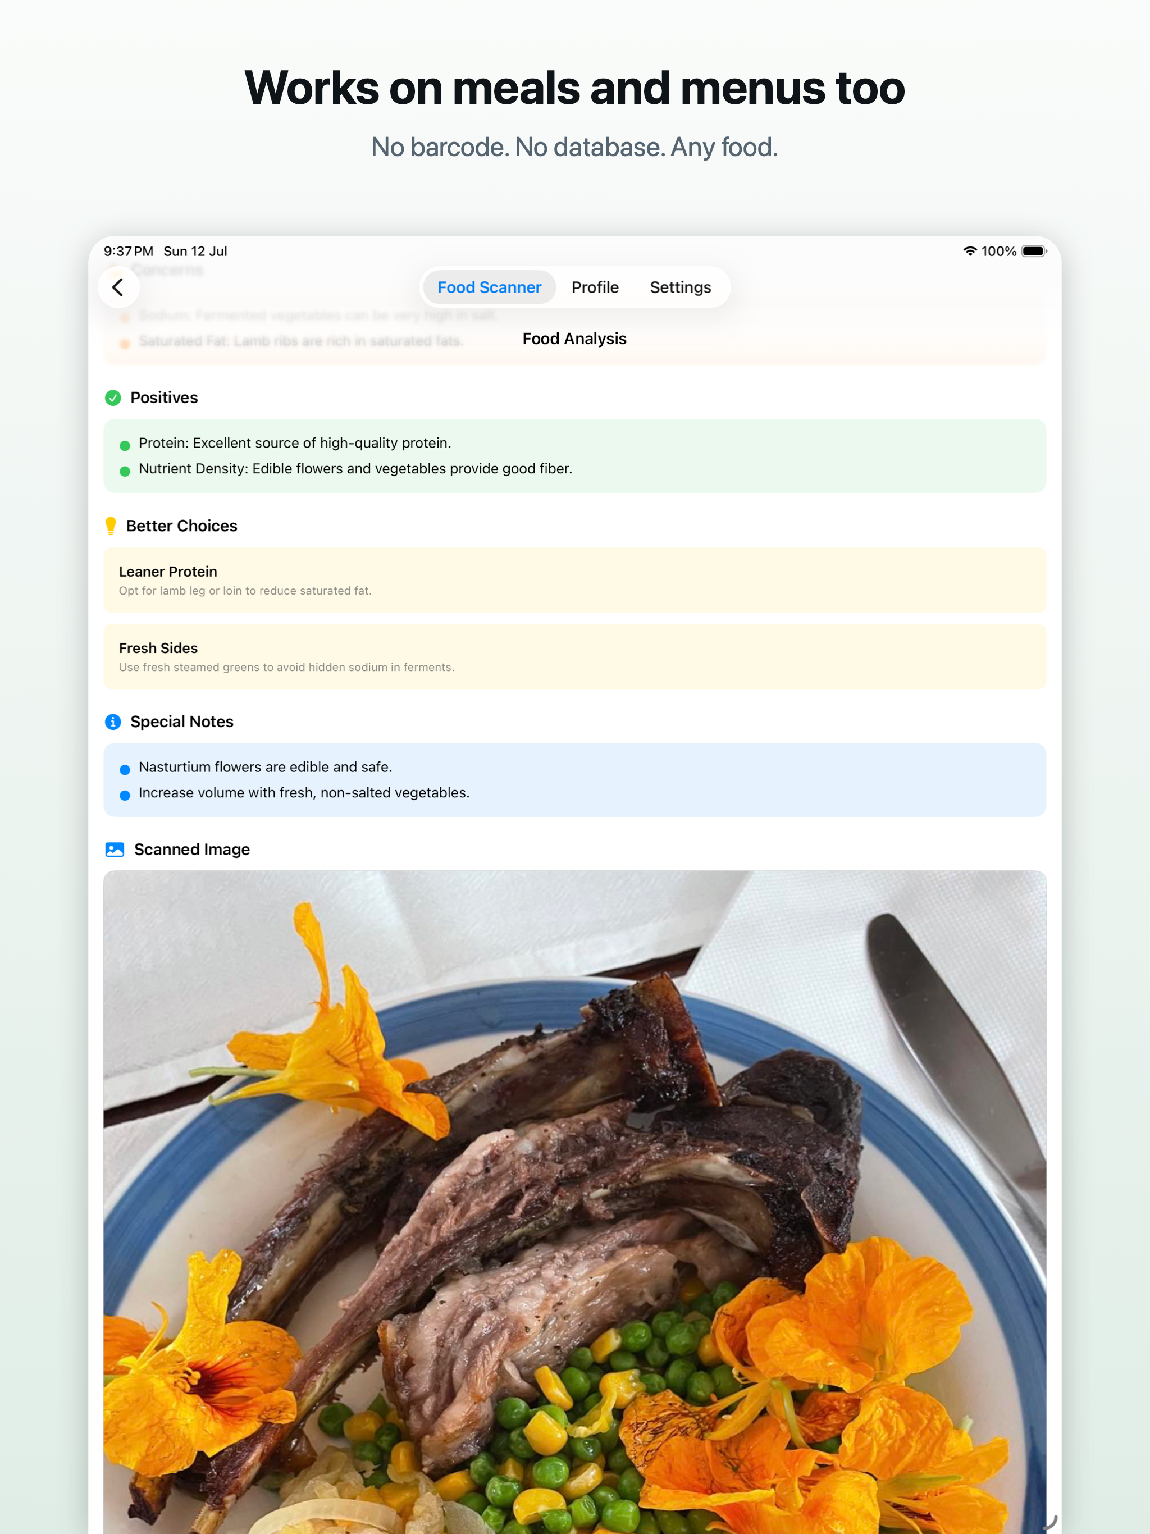This screenshot has height=1534, width=1150.
Task: Select 'Protein: Excellent source of high-quality protein.'
Action: click(x=295, y=443)
